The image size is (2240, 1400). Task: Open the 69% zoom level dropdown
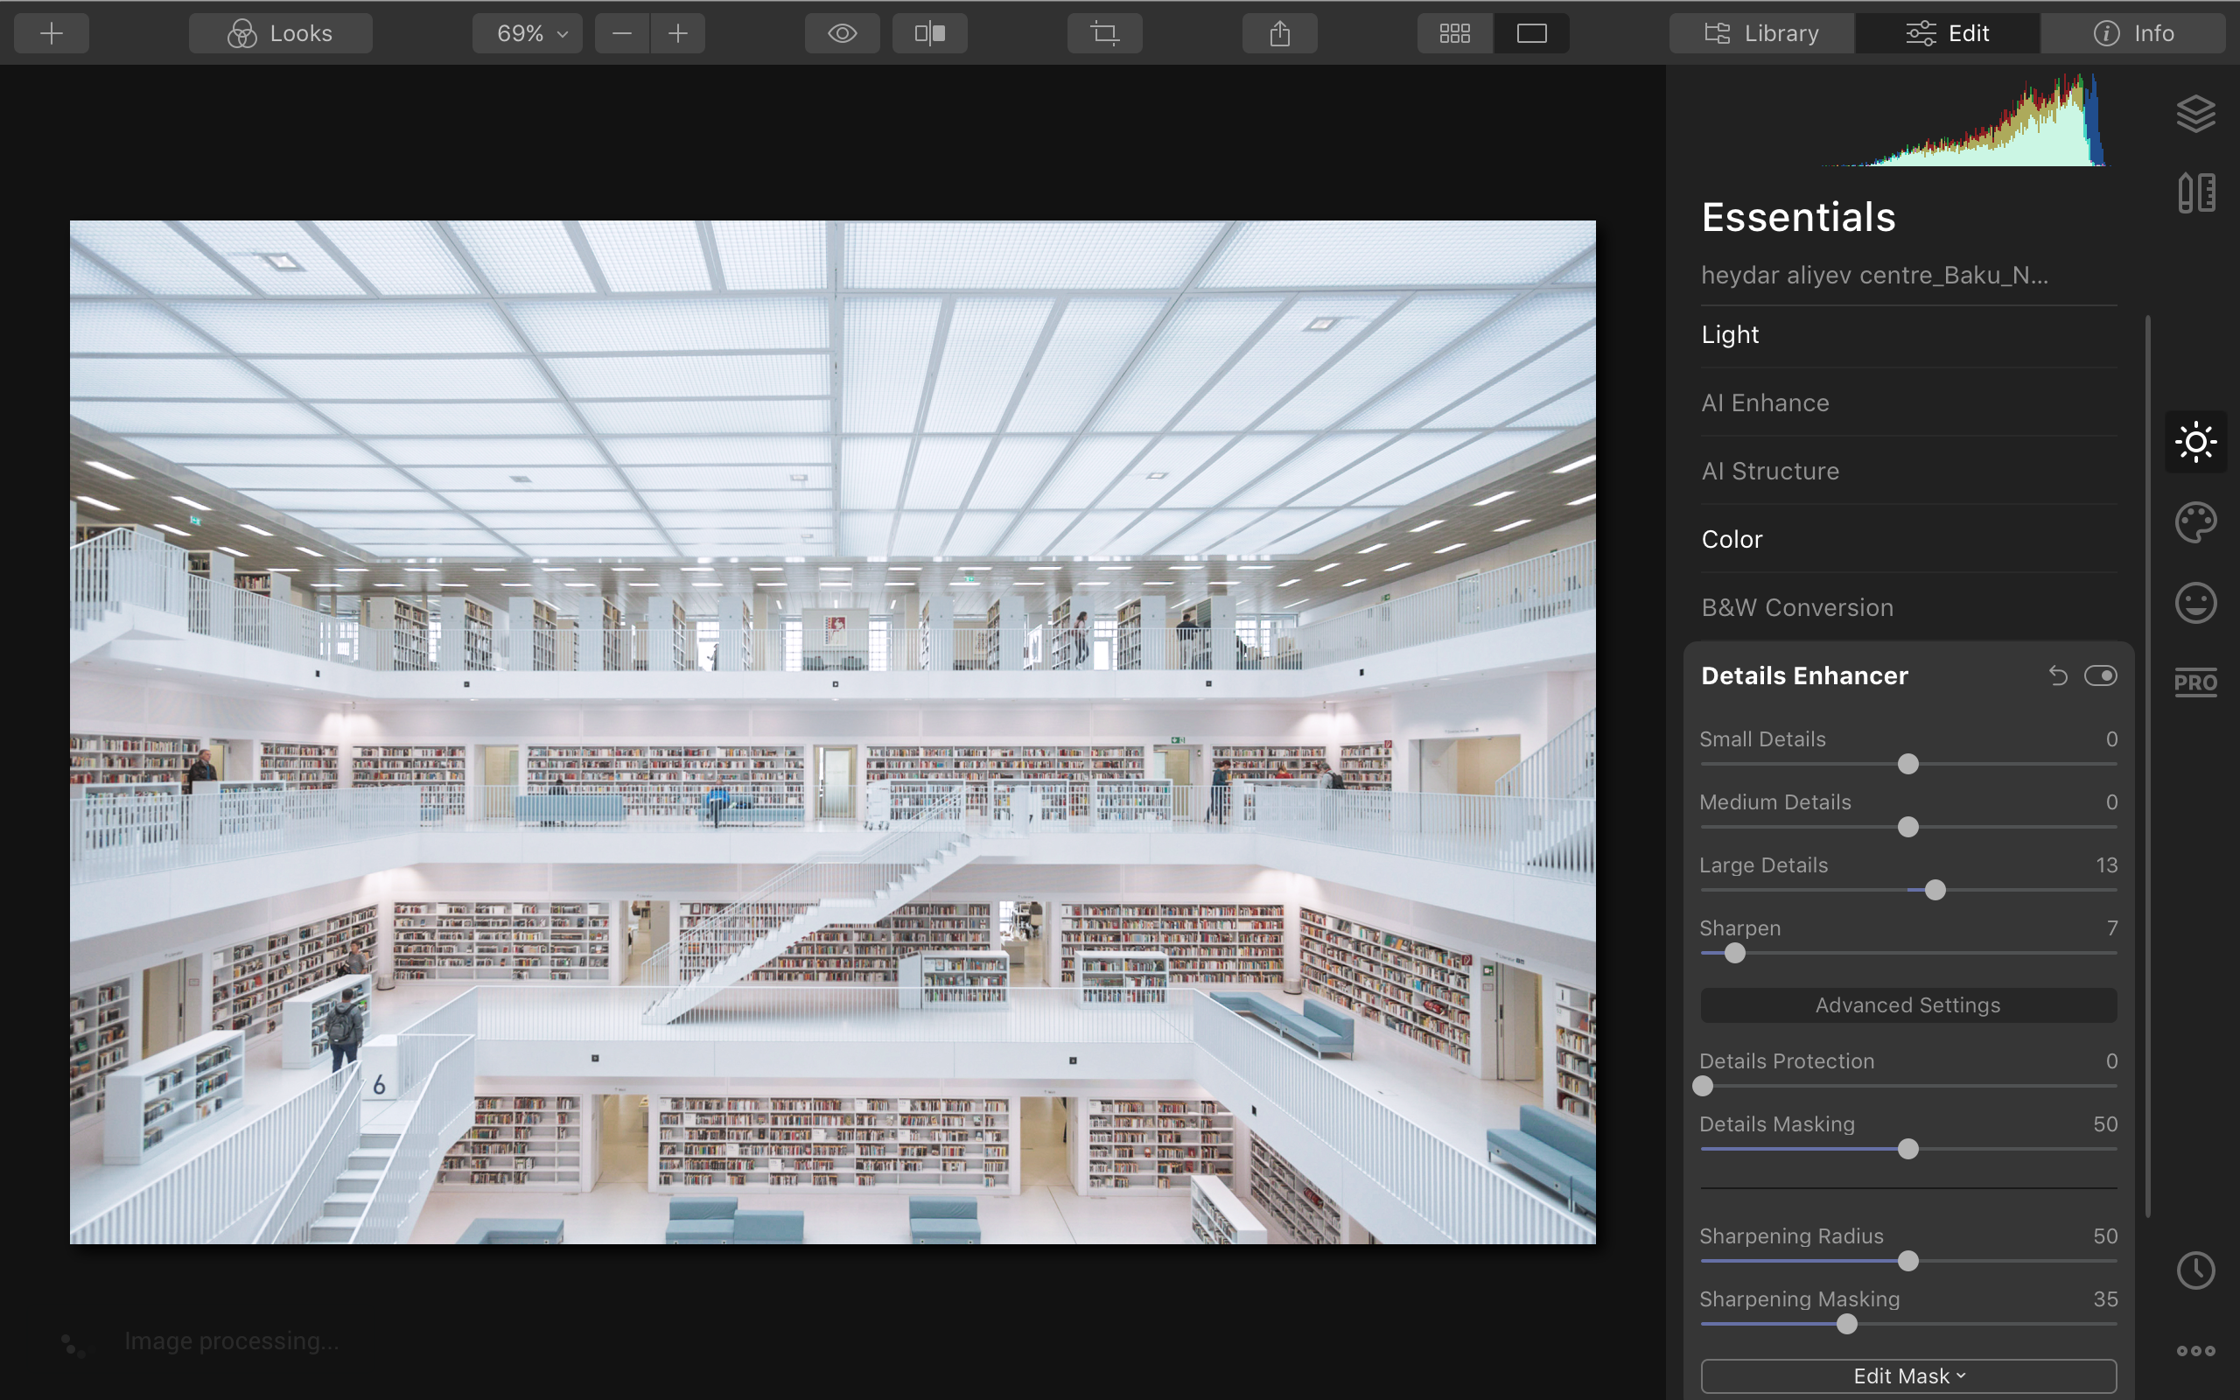coord(528,33)
